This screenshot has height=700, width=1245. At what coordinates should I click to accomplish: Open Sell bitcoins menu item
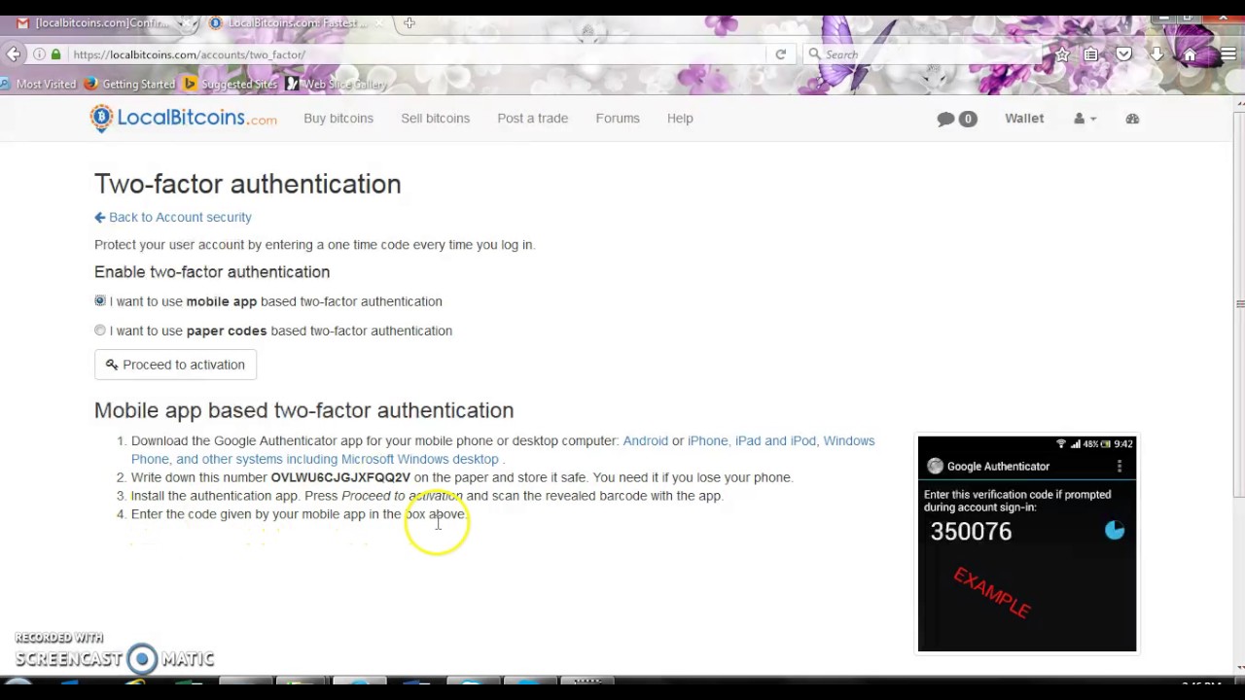[435, 119]
